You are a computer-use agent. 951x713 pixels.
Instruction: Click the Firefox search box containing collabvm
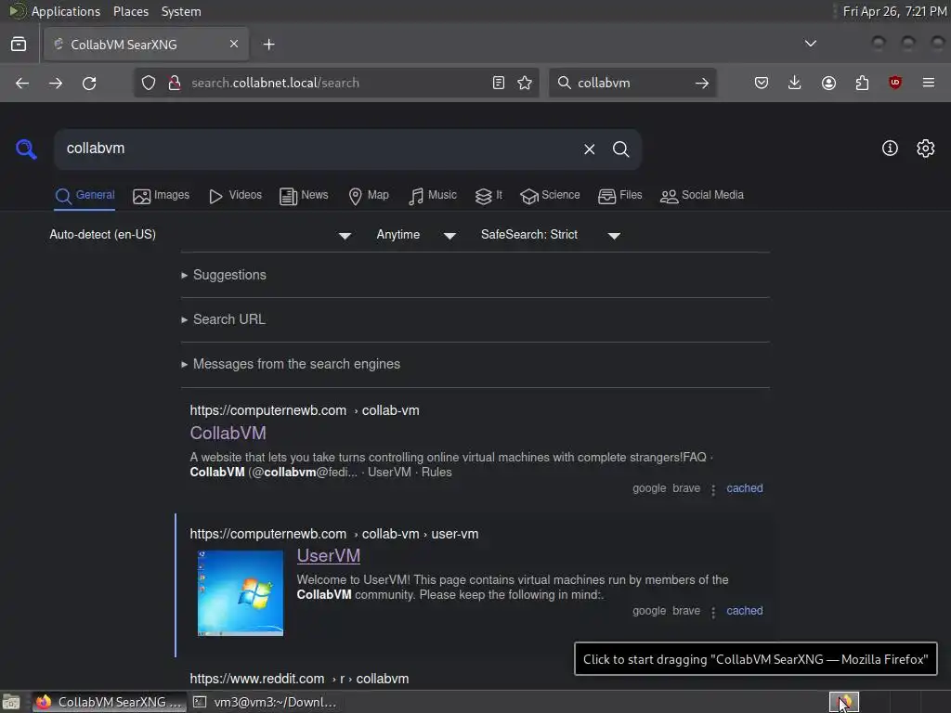[x=631, y=83]
